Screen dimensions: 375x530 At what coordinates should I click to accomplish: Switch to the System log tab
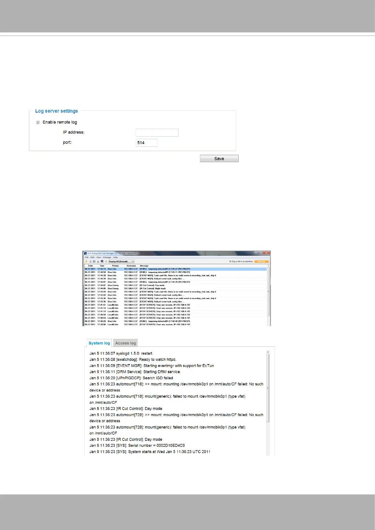tap(99, 343)
